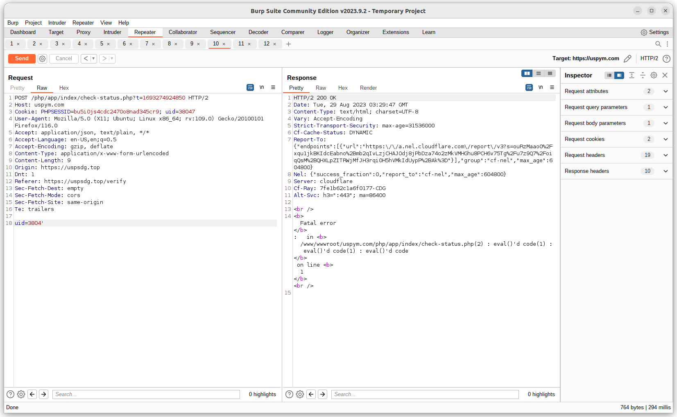Open forward history dropdown arrow

click(x=112, y=59)
